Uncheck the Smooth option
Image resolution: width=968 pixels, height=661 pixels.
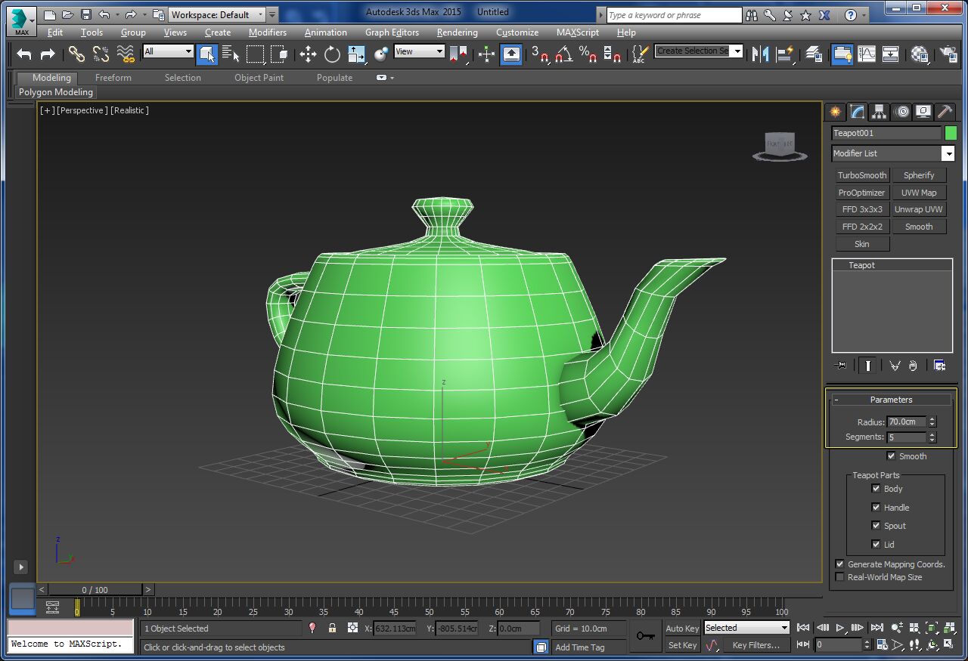pos(892,456)
